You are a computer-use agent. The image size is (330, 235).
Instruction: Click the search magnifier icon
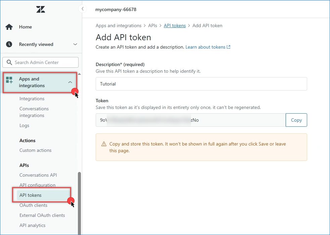point(9,62)
